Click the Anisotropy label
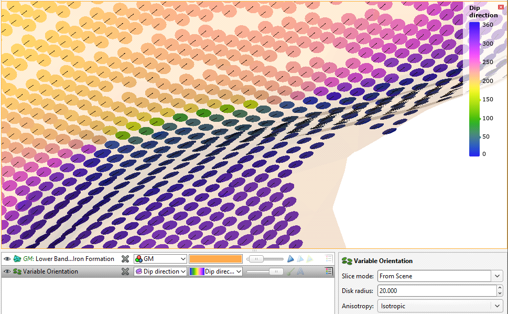Image resolution: width=508 pixels, height=314 pixels. 358,306
